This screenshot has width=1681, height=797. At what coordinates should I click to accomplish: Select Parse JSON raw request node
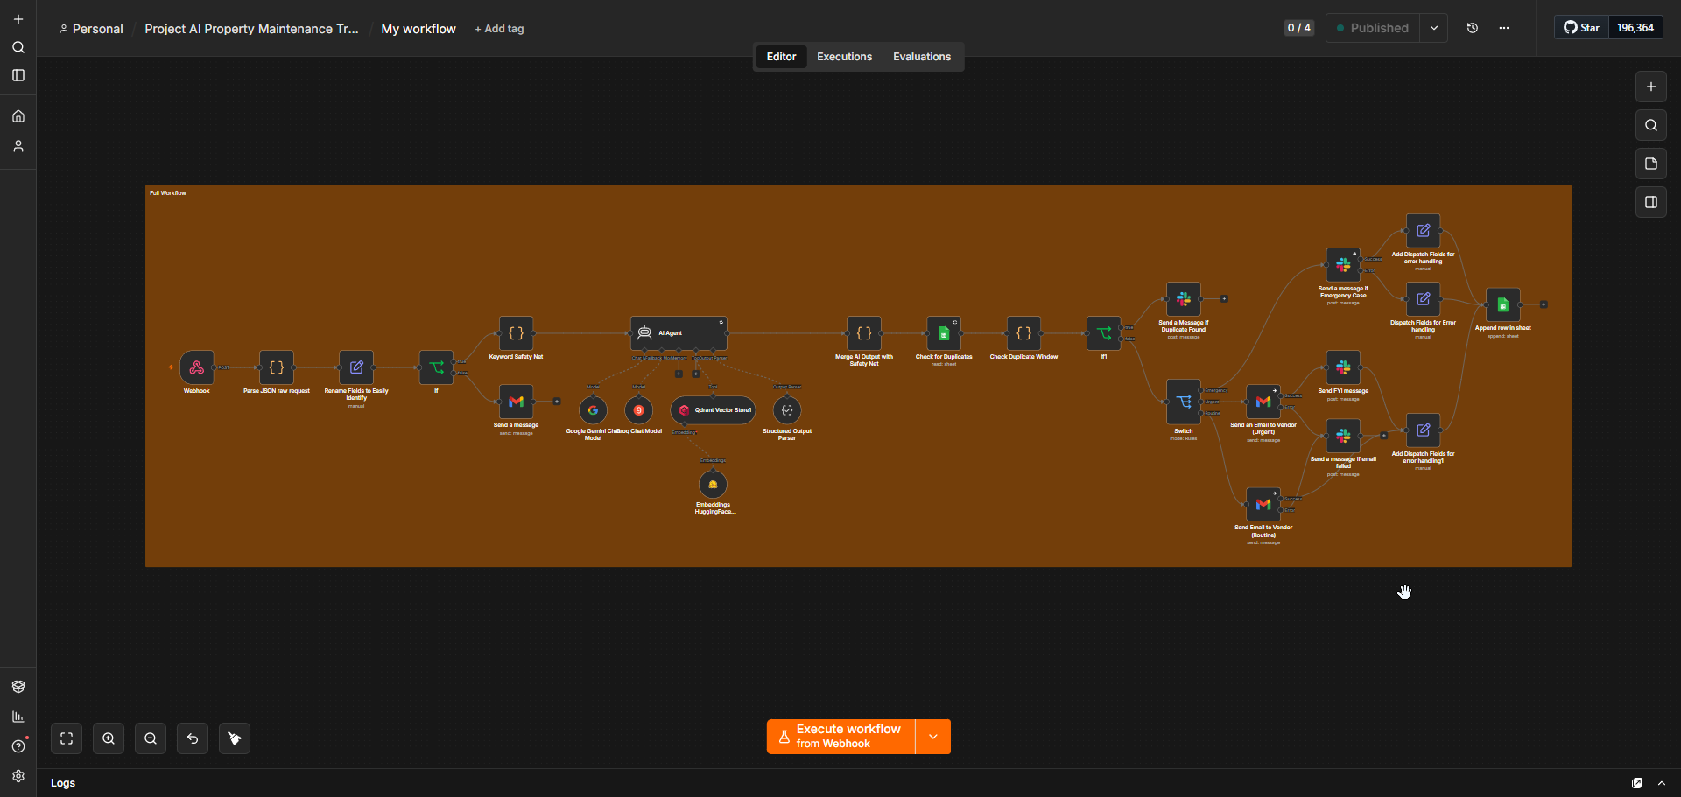pyautogui.click(x=277, y=367)
